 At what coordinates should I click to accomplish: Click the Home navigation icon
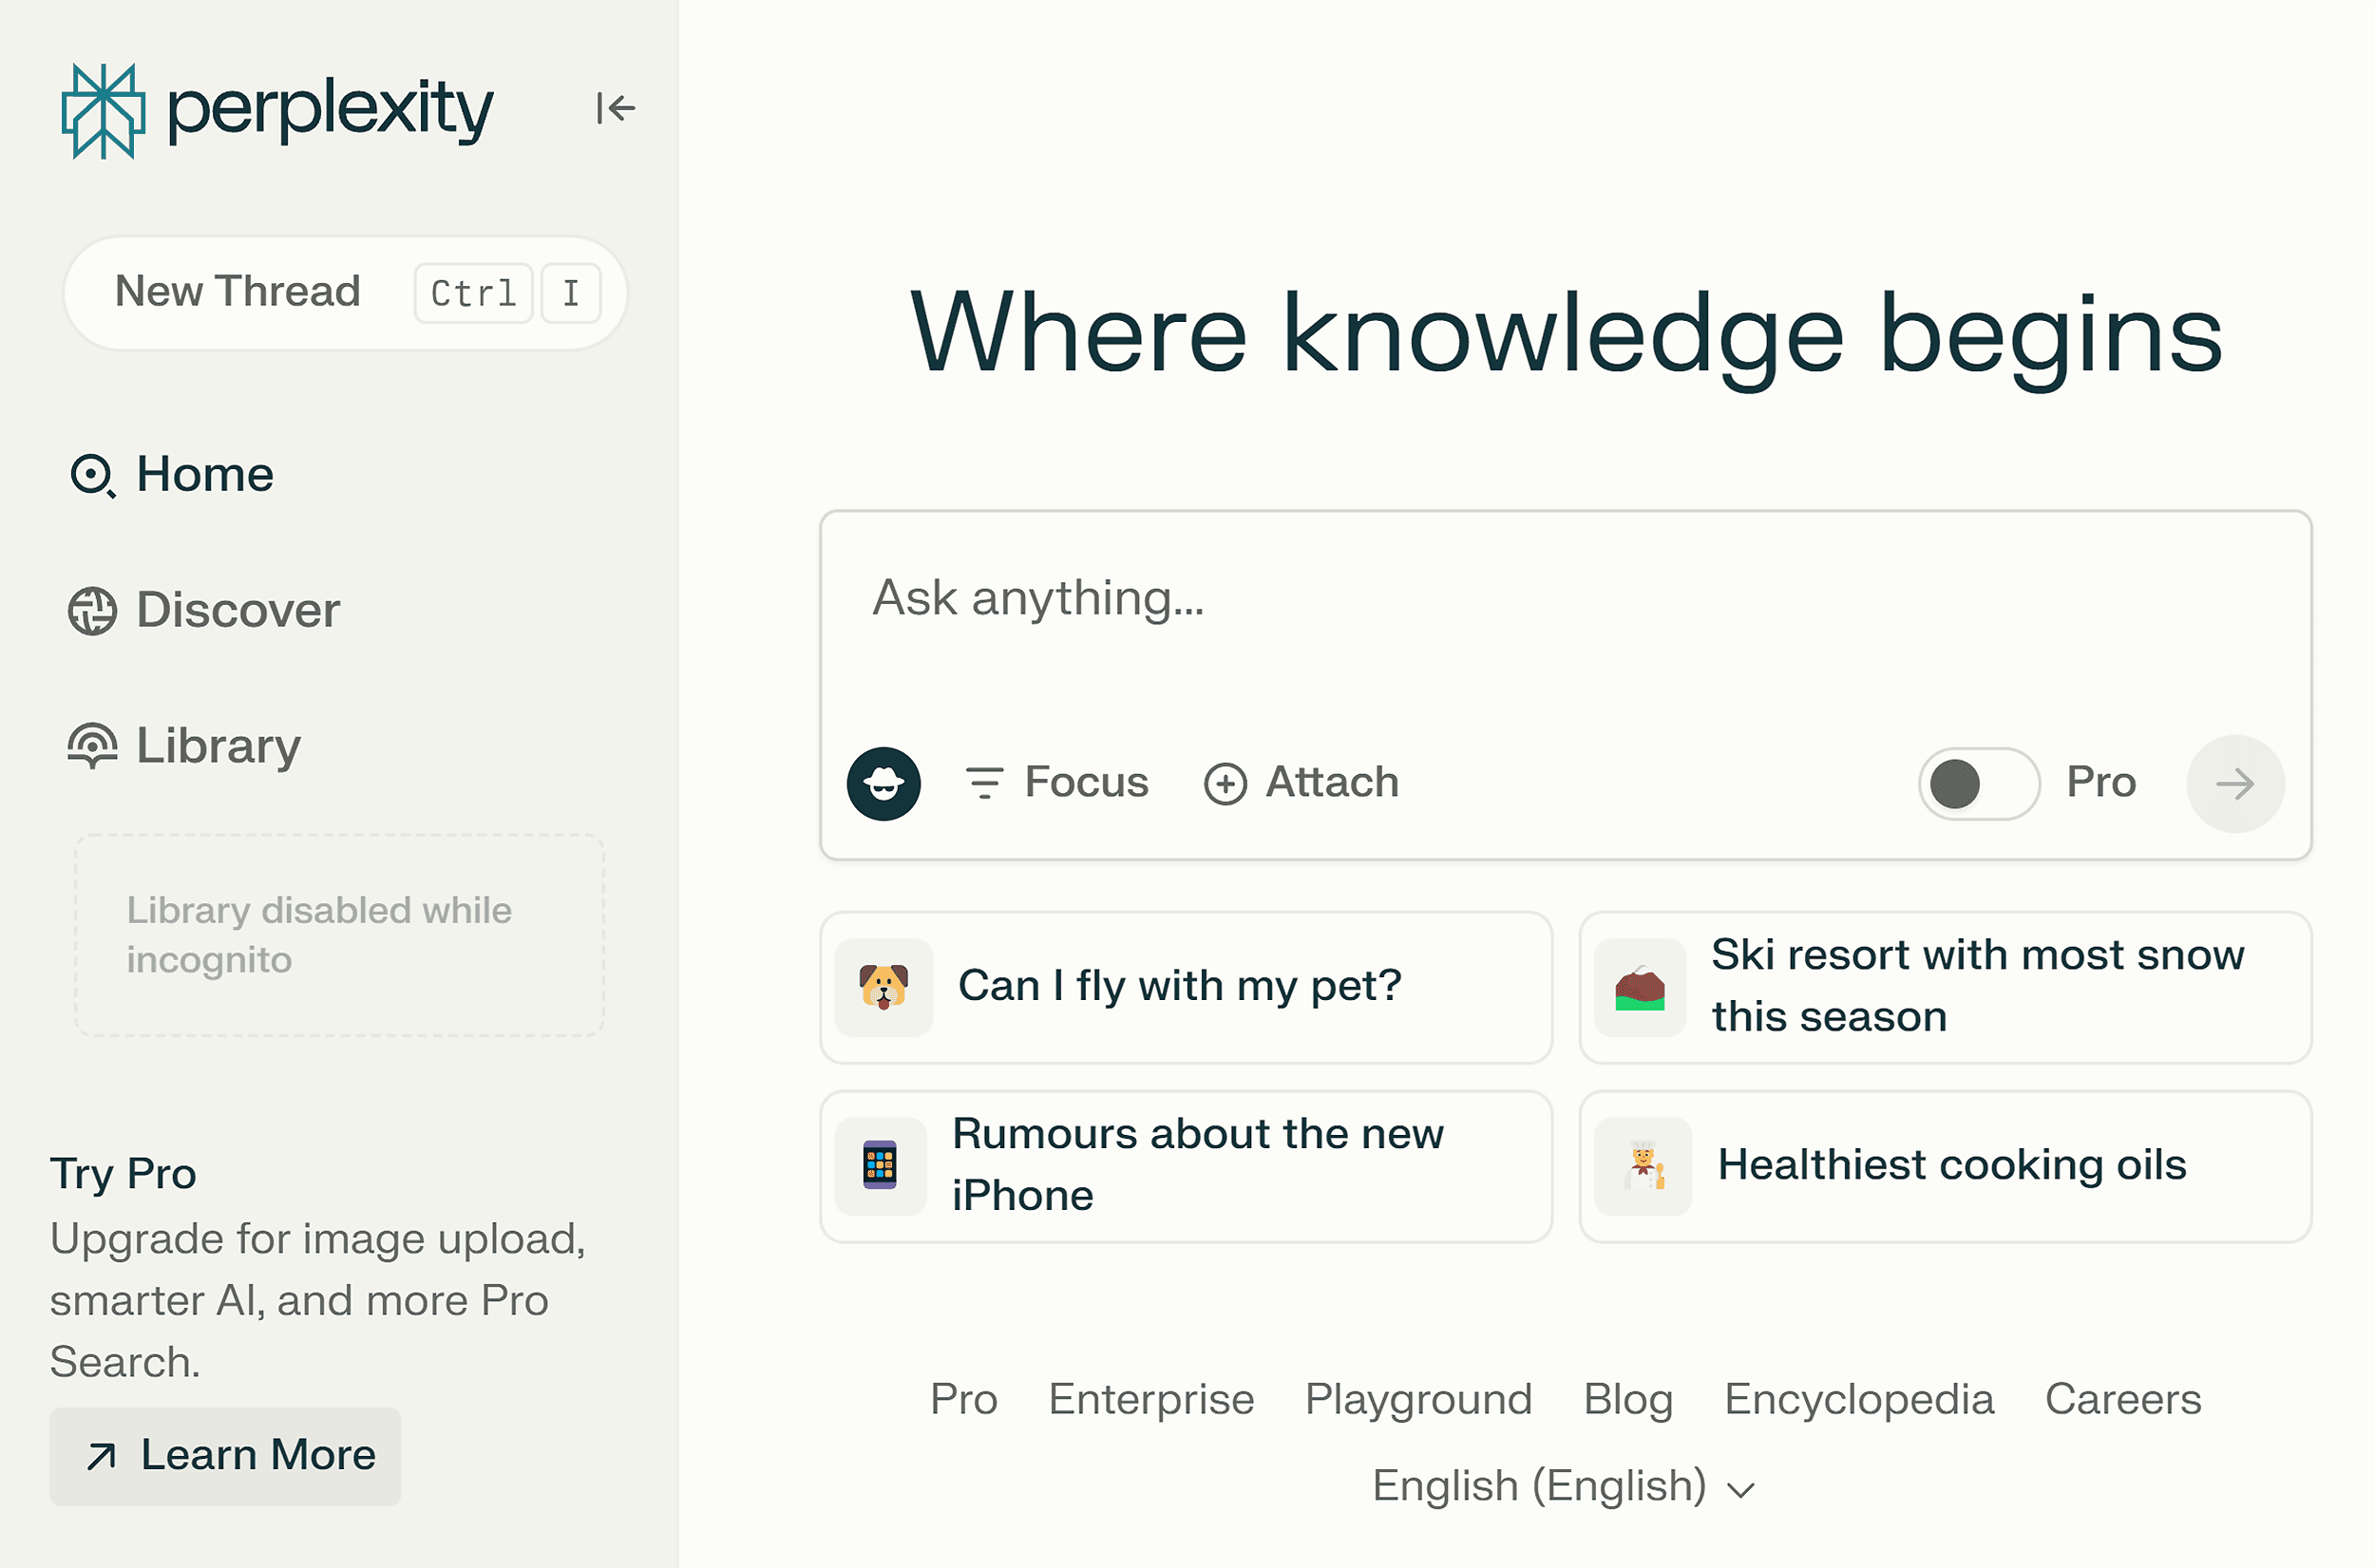91,473
